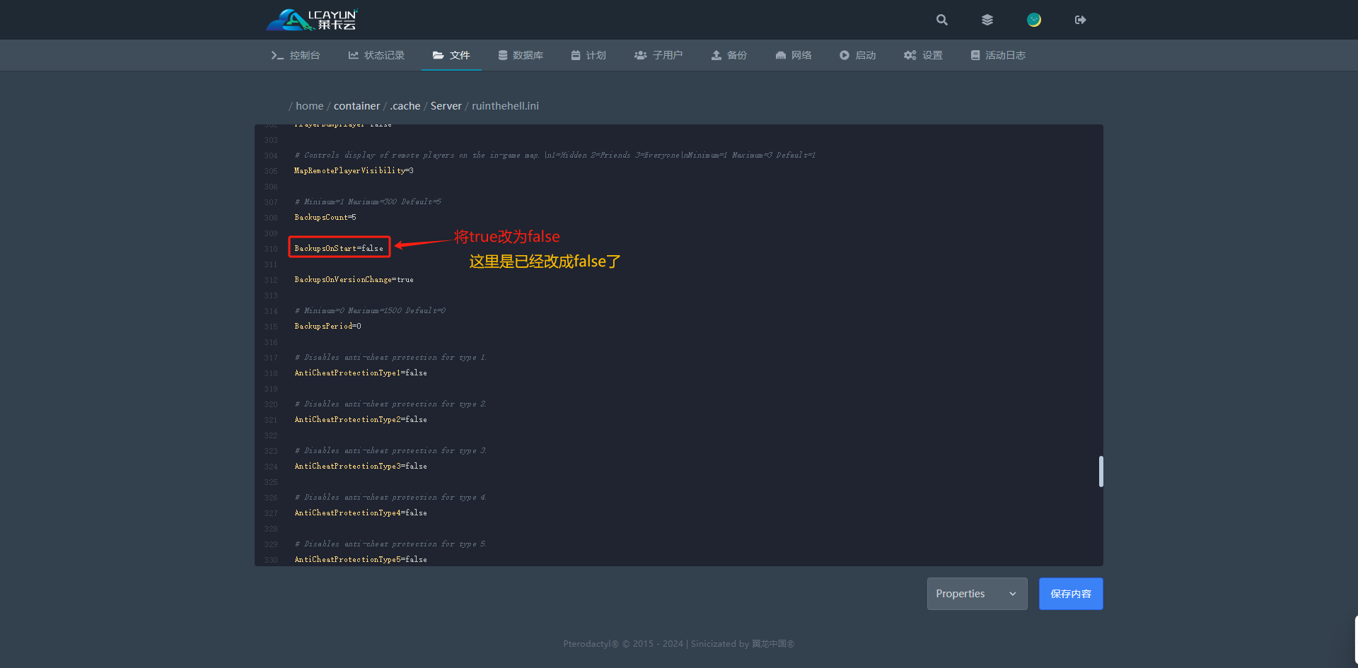This screenshot has width=1358, height=668.
Task: Click the 保存内容 save button
Action: (1071, 594)
